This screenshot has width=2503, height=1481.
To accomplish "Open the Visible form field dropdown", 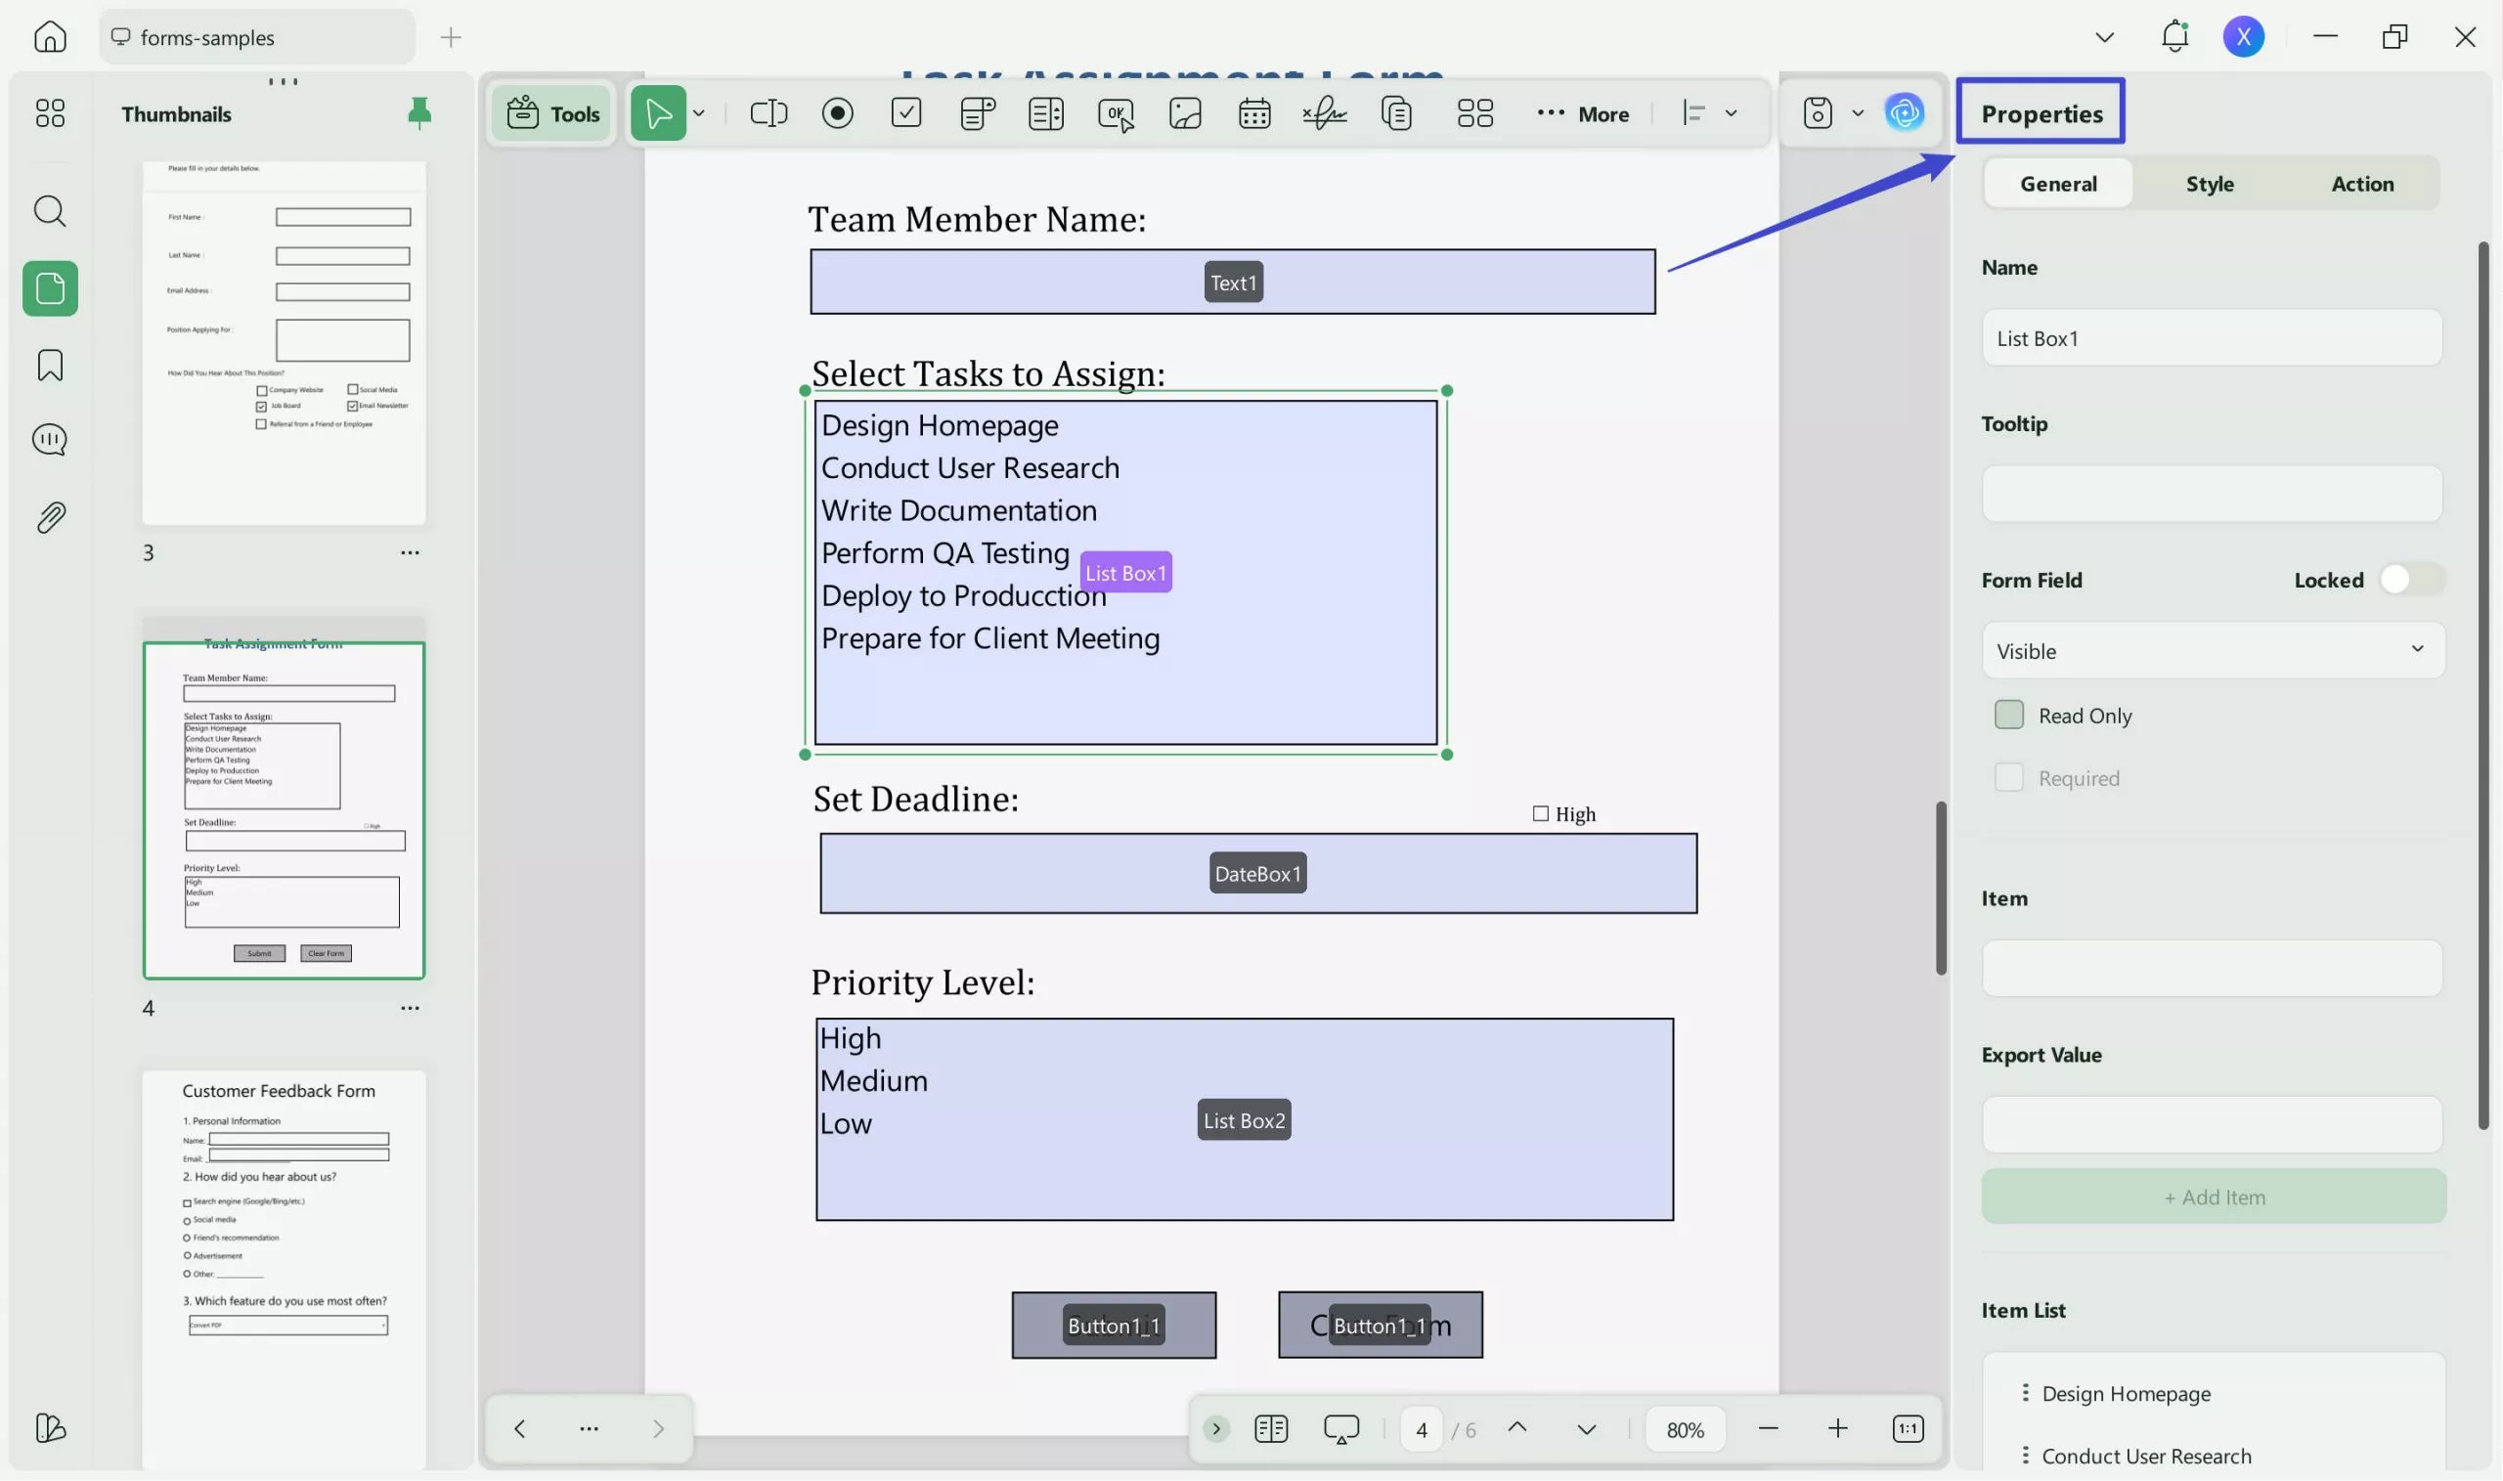I will pos(2212,650).
